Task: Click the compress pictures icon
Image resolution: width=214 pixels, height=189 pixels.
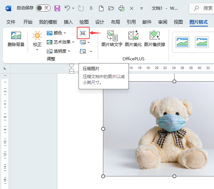Action: (83, 33)
